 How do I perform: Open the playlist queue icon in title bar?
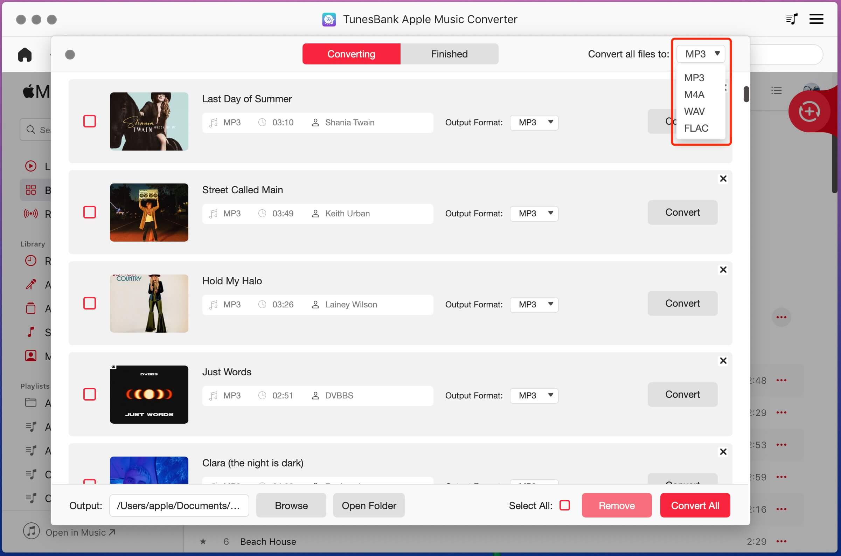[791, 19]
